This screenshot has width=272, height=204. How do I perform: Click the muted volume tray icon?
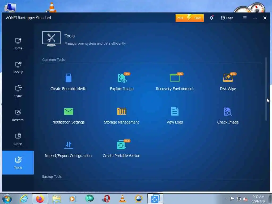(x=245, y=199)
